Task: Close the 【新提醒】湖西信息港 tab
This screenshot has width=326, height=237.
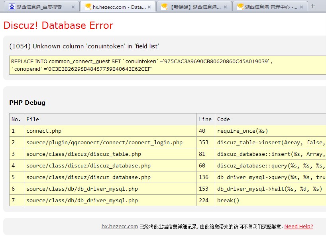Action: click(x=225, y=7)
